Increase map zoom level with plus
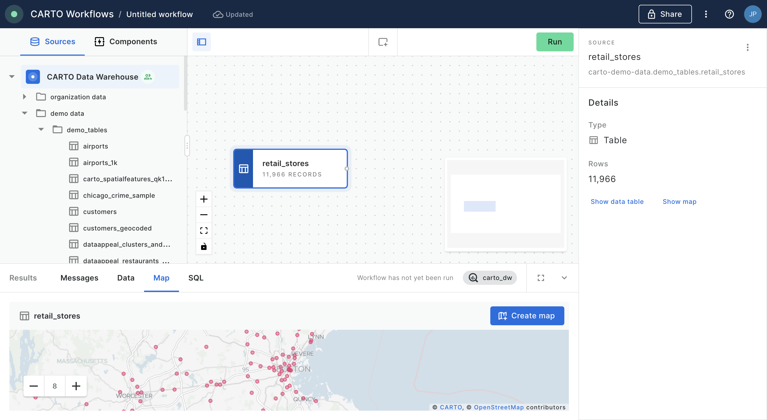Image resolution: width=767 pixels, height=420 pixels. 76,386
